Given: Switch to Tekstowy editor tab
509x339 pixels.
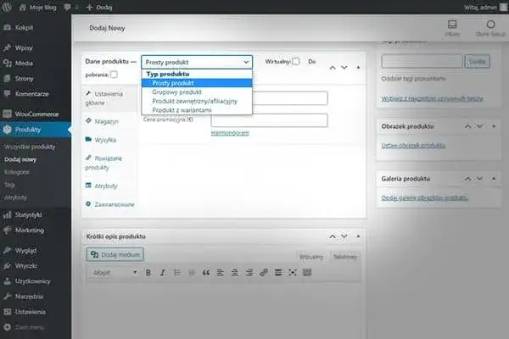Looking at the screenshot, I should coord(345,257).
